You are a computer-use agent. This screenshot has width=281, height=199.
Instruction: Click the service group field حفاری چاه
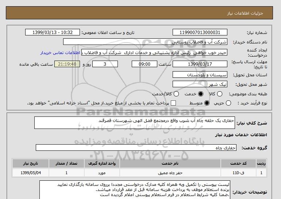click(136, 148)
